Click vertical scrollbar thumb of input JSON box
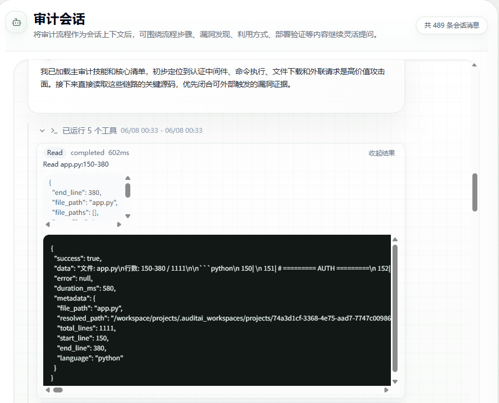The width and height of the screenshot is (499, 403). pos(128,190)
